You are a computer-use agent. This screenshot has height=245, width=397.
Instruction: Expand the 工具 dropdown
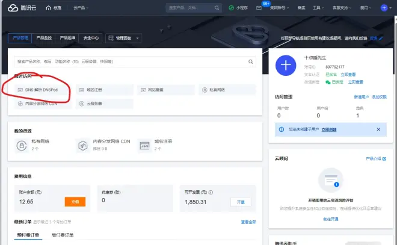[x=318, y=8]
